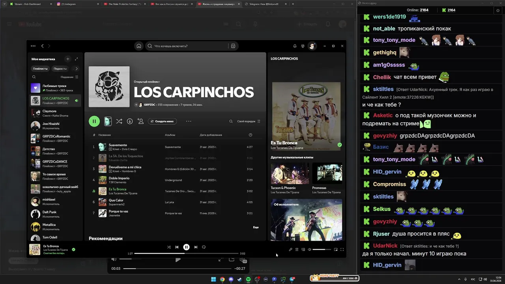Create a playlist with the library plus icon

(x=67, y=59)
